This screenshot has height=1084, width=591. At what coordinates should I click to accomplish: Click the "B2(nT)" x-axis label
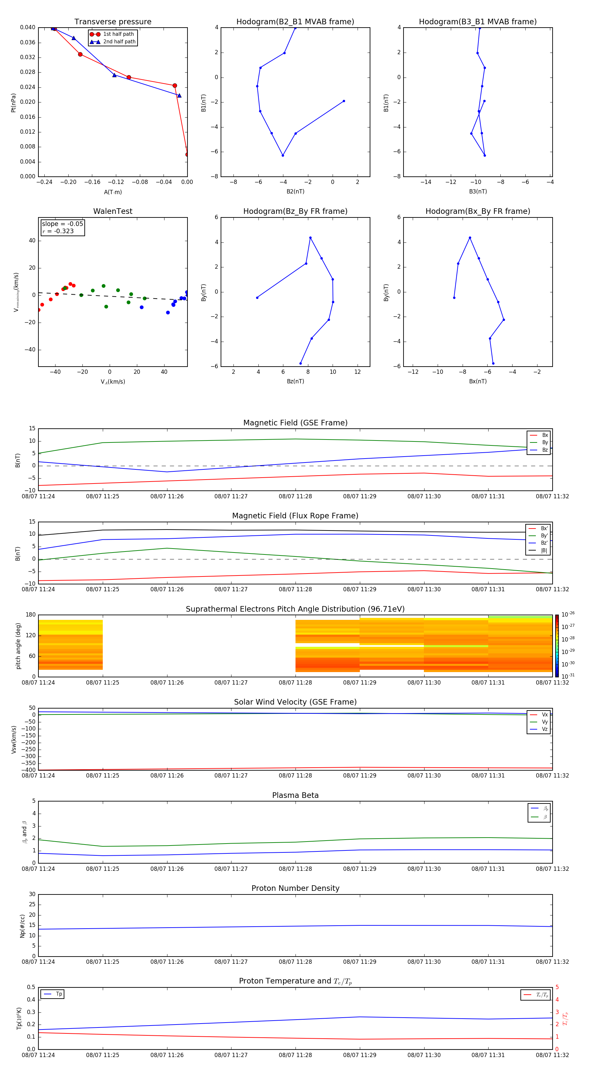point(295,192)
